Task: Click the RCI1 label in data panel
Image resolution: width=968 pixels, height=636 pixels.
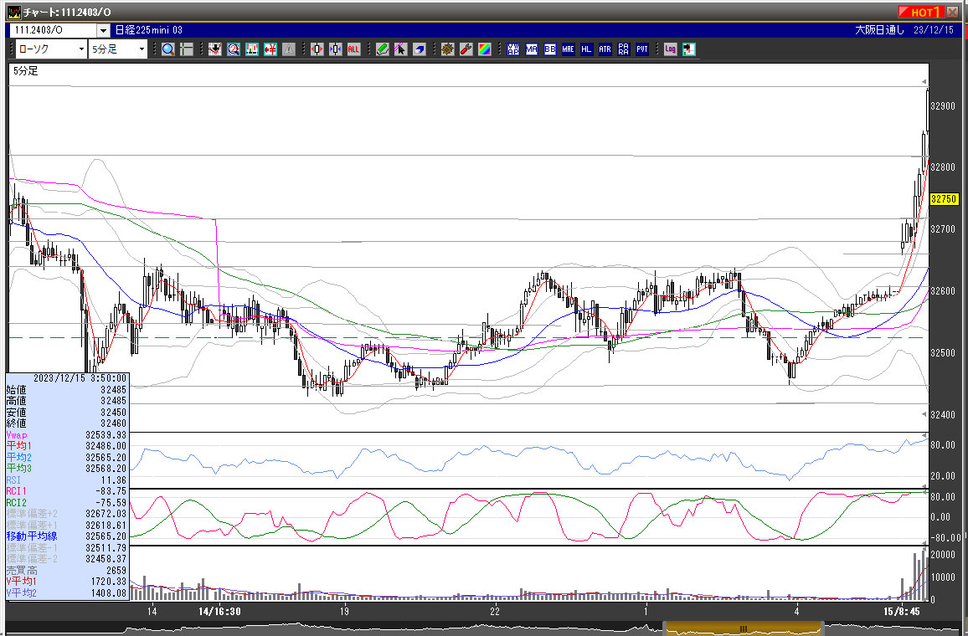Action: click(16, 491)
